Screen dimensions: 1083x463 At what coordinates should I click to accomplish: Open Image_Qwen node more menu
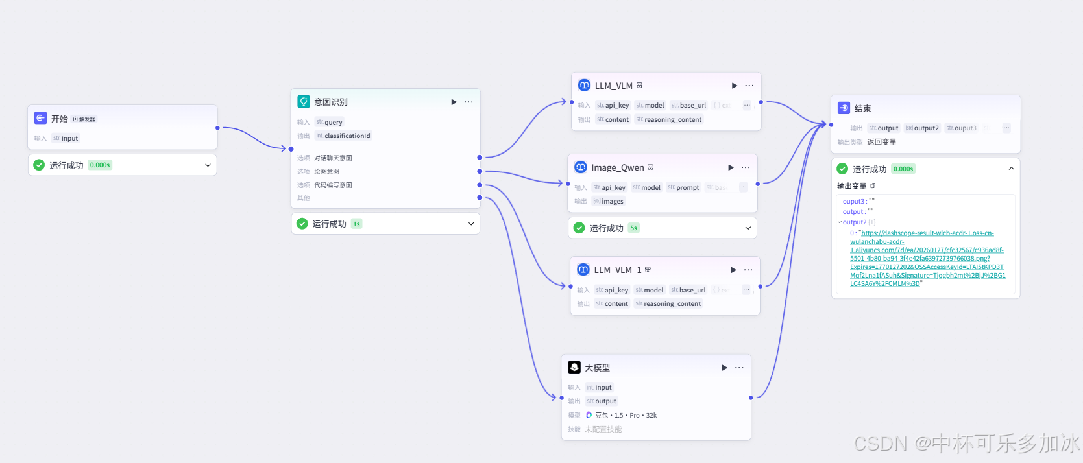coord(746,167)
